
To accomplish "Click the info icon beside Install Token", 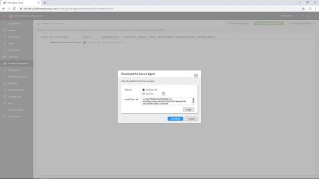I will click(x=137, y=99).
